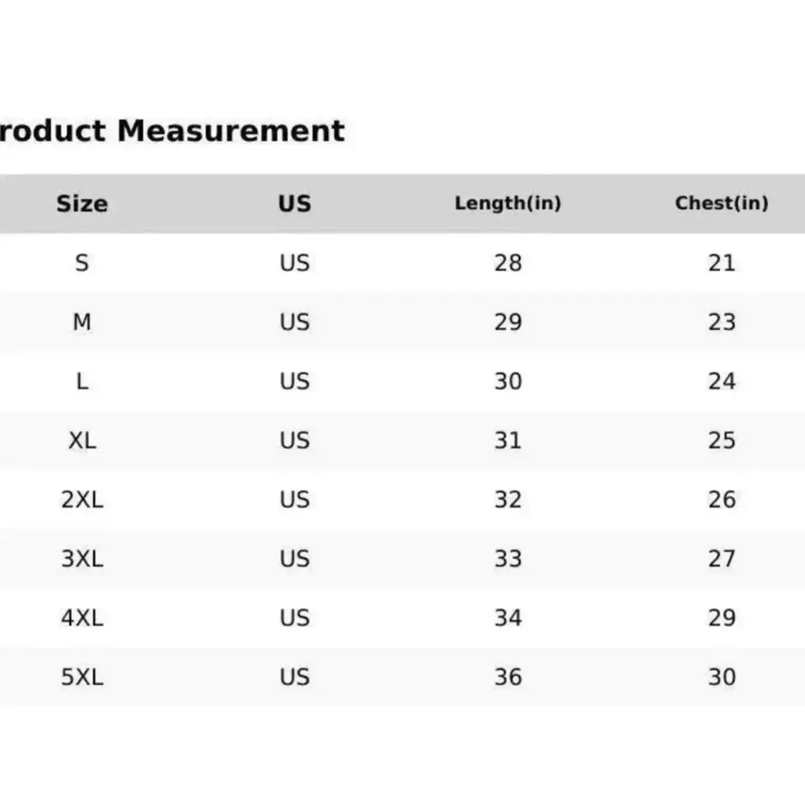Click length value 33 for size 3XL

pyautogui.click(x=508, y=559)
